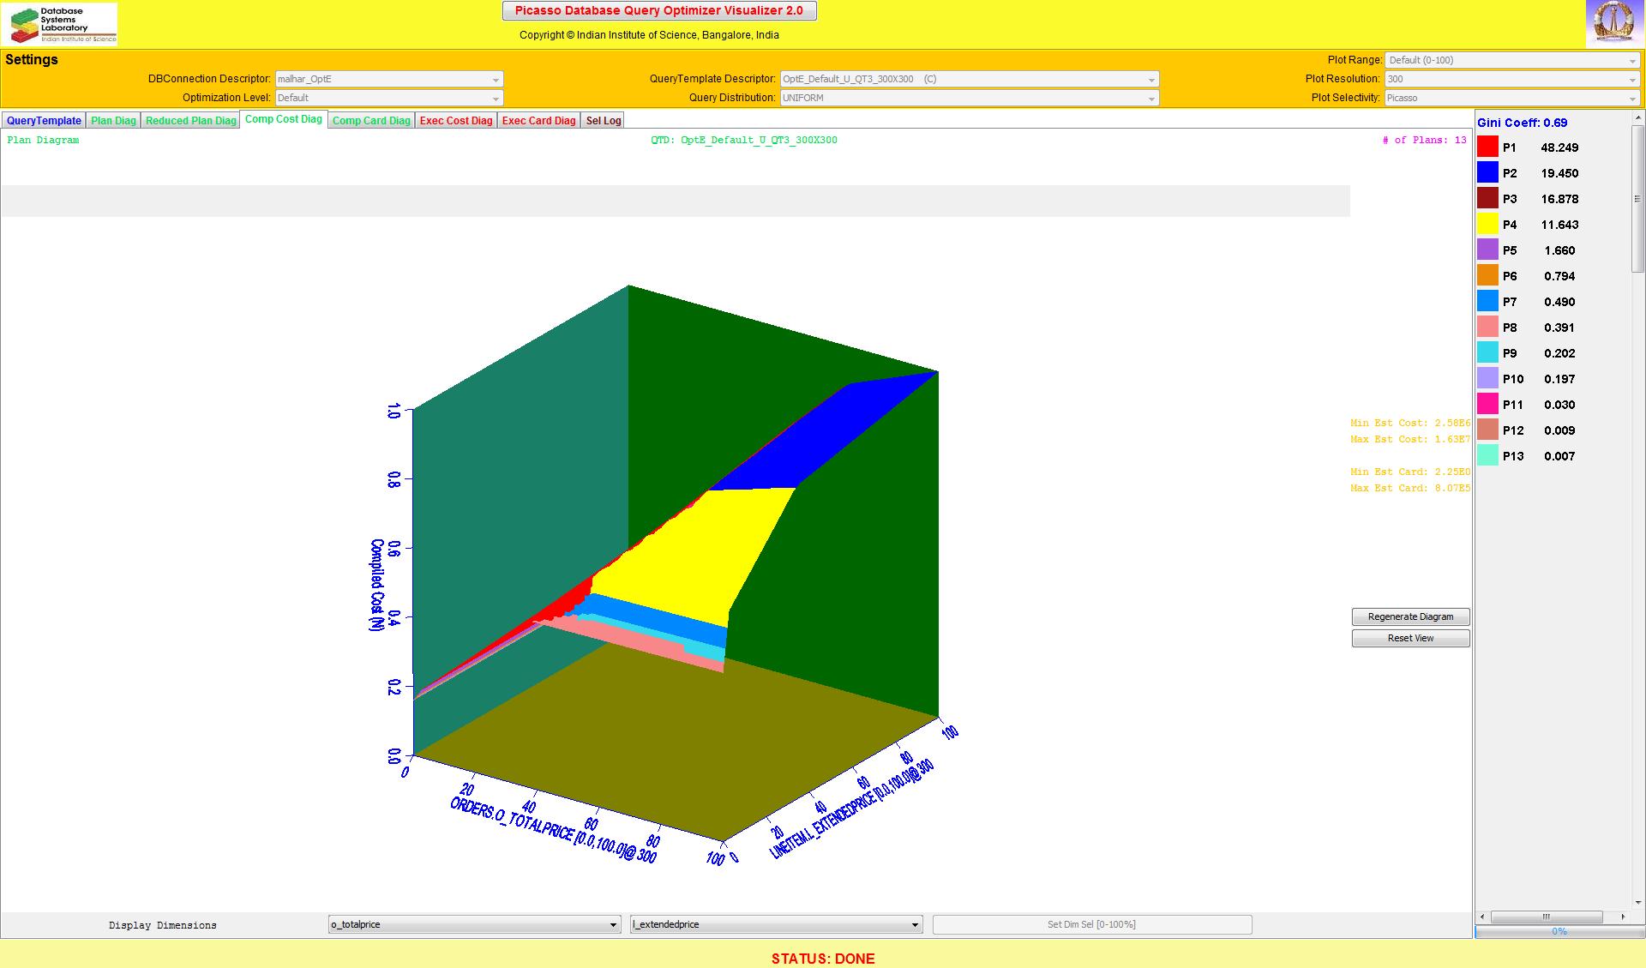Switch to the Sel Log tab
This screenshot has width=1646, height=968.
pos(603,121)
